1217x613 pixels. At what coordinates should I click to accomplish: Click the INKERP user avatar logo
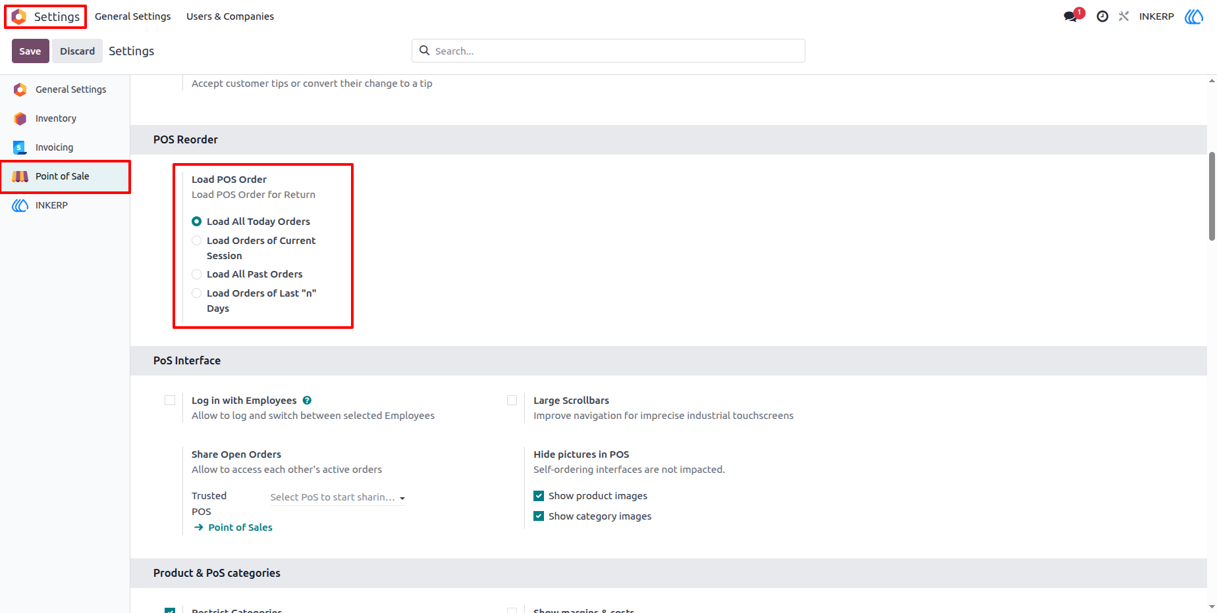click(1194, 16)
